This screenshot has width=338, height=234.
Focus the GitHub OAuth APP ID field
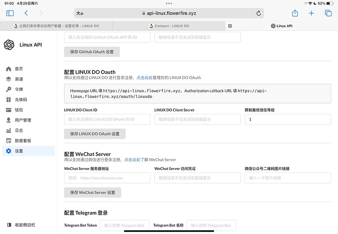coord(107,37)
